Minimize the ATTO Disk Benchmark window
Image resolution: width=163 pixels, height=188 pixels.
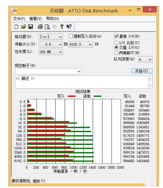click(130, 10)
